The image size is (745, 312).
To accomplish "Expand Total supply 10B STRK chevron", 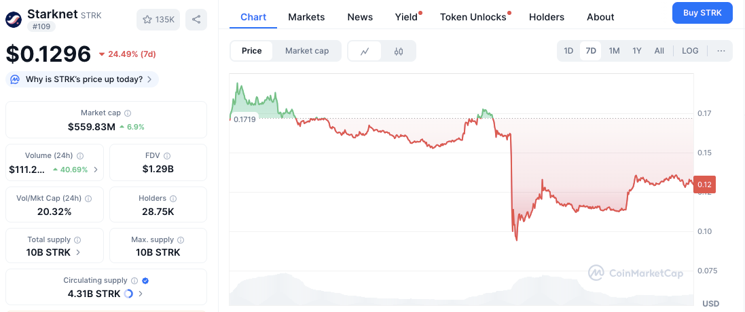I will pyautogui.click(x=78, y=252).
